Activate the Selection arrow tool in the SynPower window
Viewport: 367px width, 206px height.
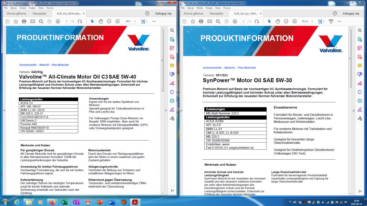269,21
